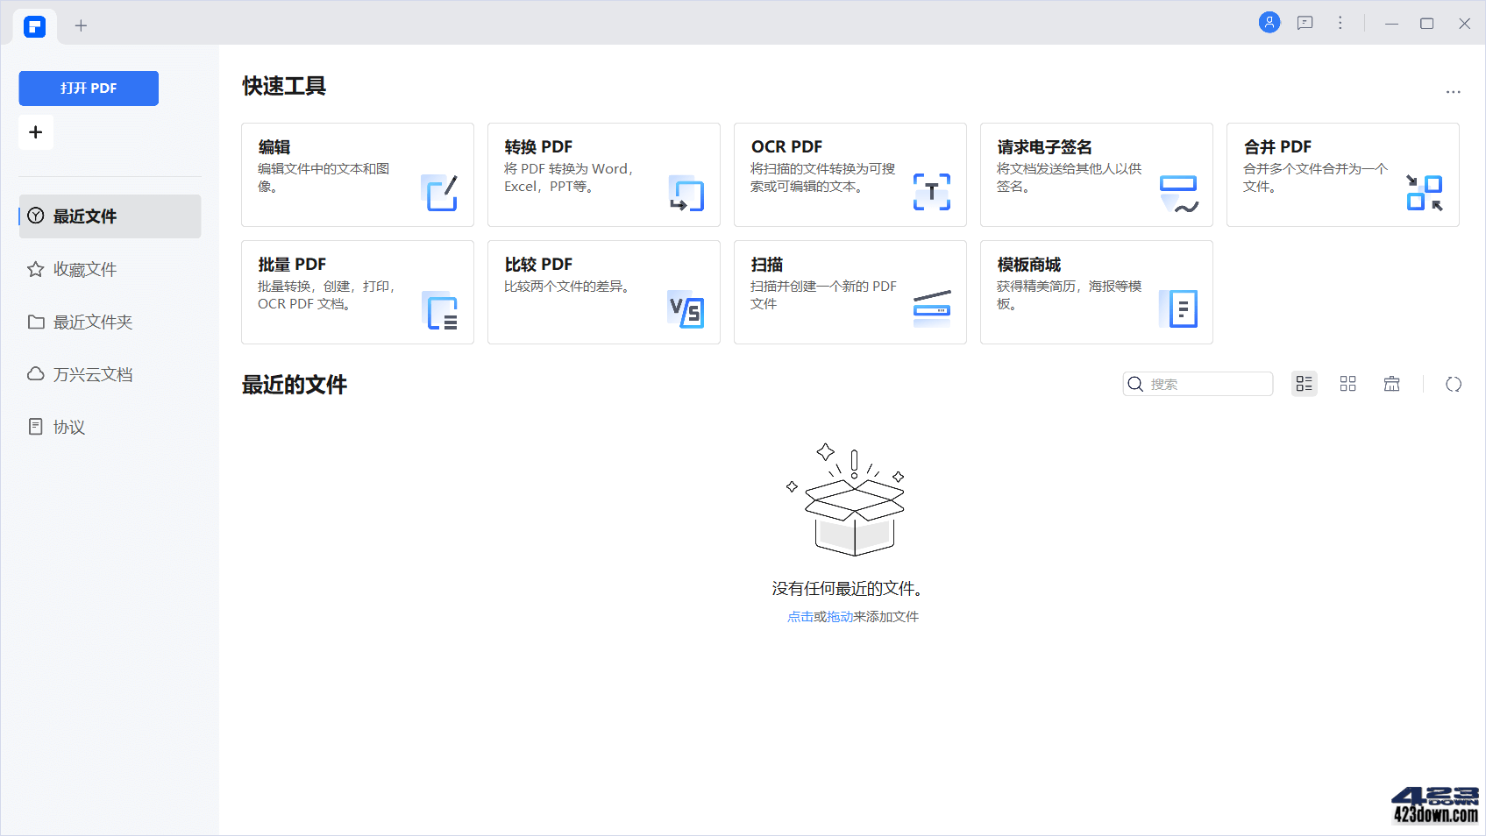The height and width of the screenshot is (836, 1486).
Task: Click inside the 搜索 search box
Action: (1201, 384)
